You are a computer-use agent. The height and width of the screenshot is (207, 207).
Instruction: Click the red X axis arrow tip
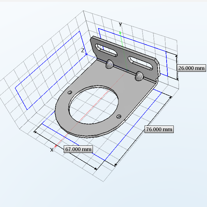(56, 146)
